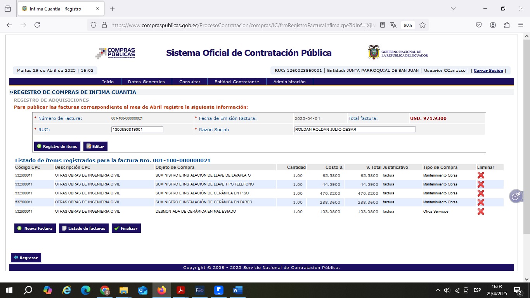Click the Razón Social text field

[x=355, y=130]
